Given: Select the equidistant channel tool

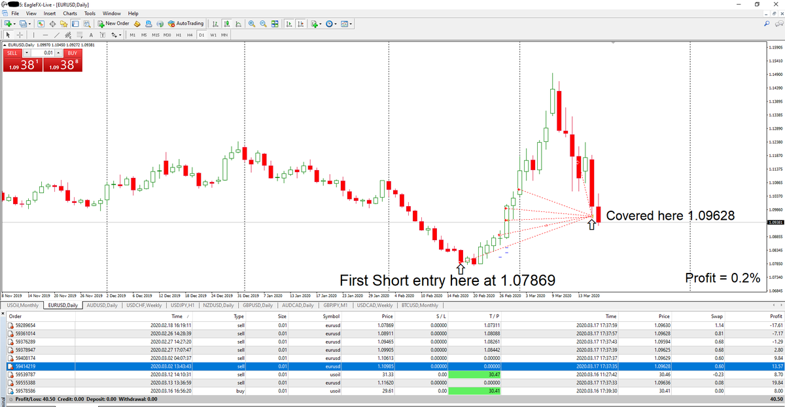Looking at the screenshot, I should pyautogui.click(x=68, y=35).
